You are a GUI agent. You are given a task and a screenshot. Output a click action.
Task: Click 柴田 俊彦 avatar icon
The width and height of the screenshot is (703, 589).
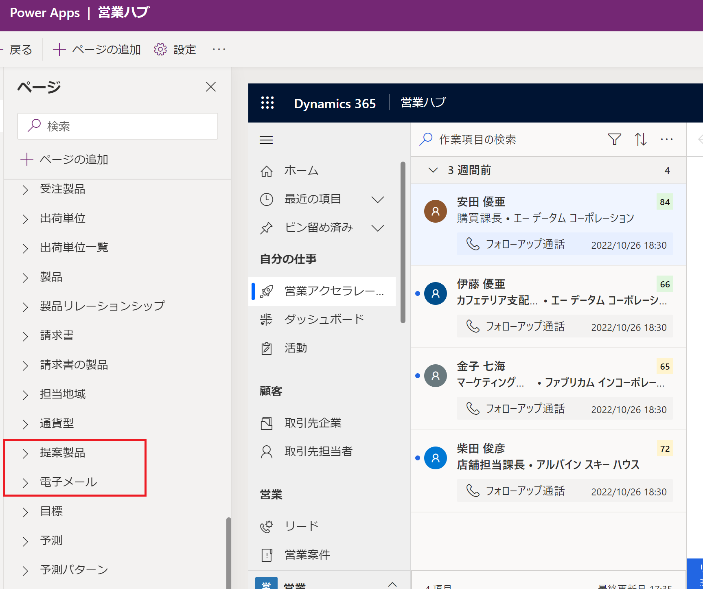click(x=436, y=458)
